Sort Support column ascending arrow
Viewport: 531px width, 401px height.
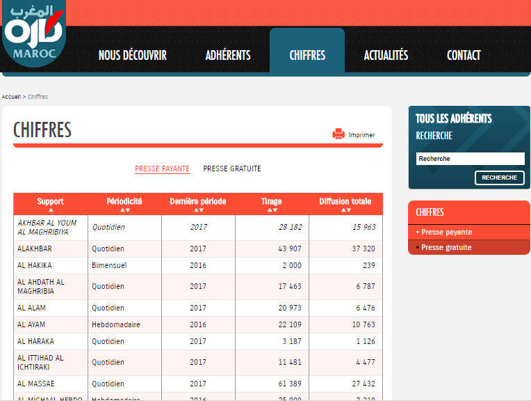pos(51,210)
